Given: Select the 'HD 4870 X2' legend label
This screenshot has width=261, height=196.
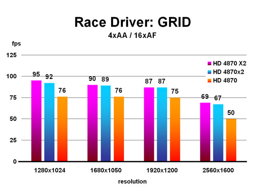Looking at the screenshot, I should click(x=230, y=64).
